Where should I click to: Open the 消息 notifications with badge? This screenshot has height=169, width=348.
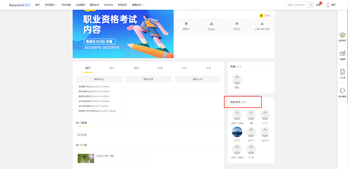pos(318,5)
